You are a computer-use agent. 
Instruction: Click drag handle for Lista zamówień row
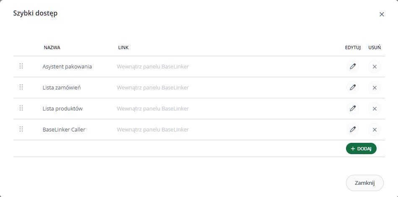(x=21, y=87)
